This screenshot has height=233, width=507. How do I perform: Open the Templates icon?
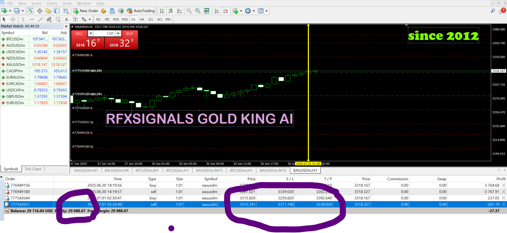pyautogui.click(x=261, y=11)
